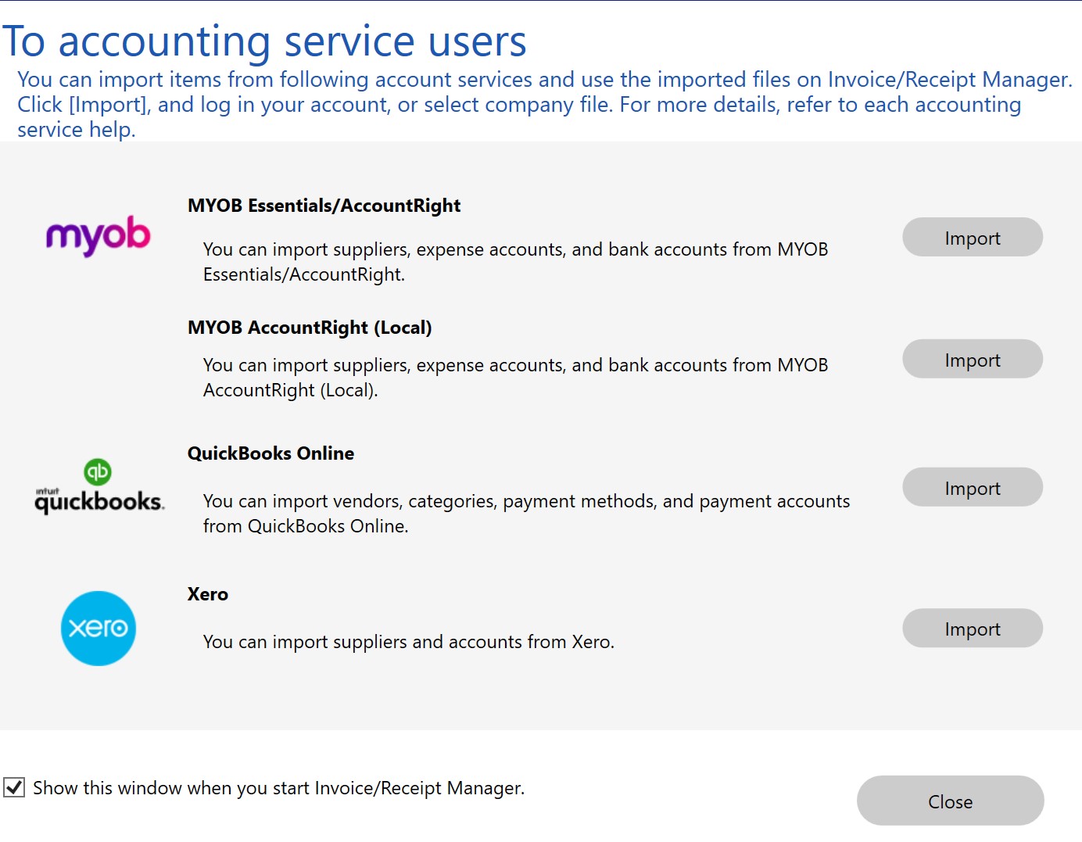Click the QuickBooks vendors and categories description

(x=525, y=514)
